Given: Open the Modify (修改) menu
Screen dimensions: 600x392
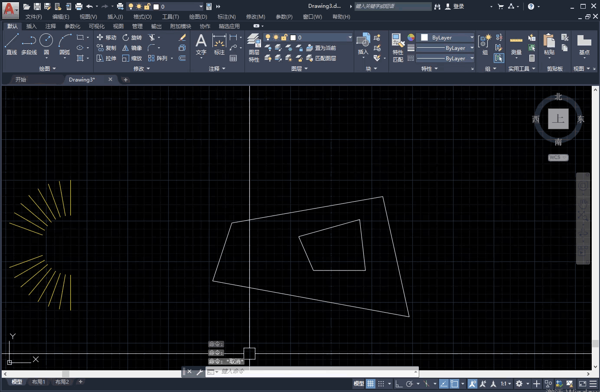Looking at the screenshot, I should (x=255, y=16).
